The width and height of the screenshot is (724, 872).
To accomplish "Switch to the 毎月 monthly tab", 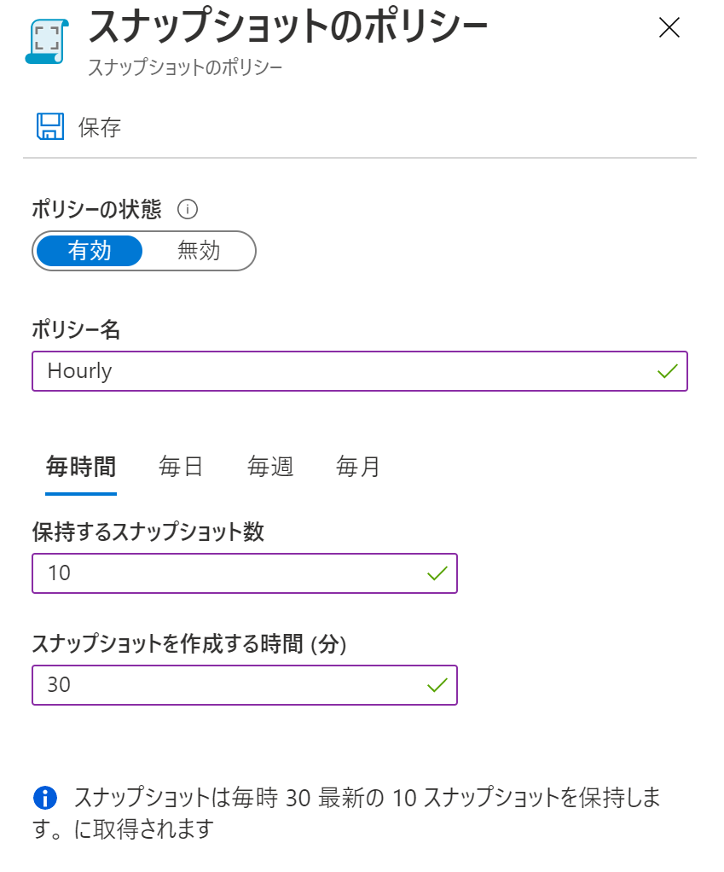I will coord(358,467).
